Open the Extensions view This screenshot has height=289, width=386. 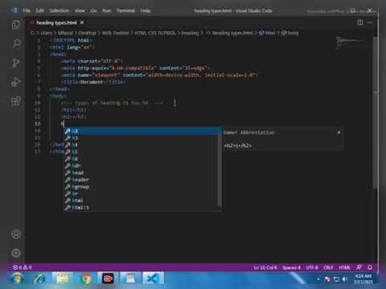tap(16, 101)
